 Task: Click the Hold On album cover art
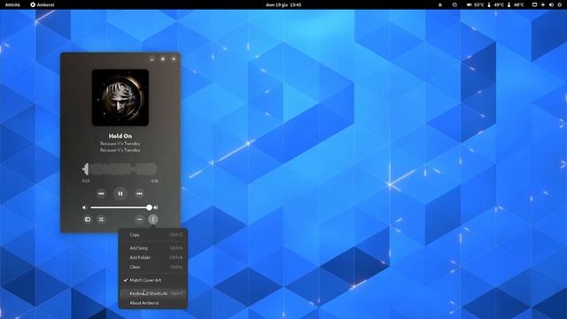click(x=120, y=97)
